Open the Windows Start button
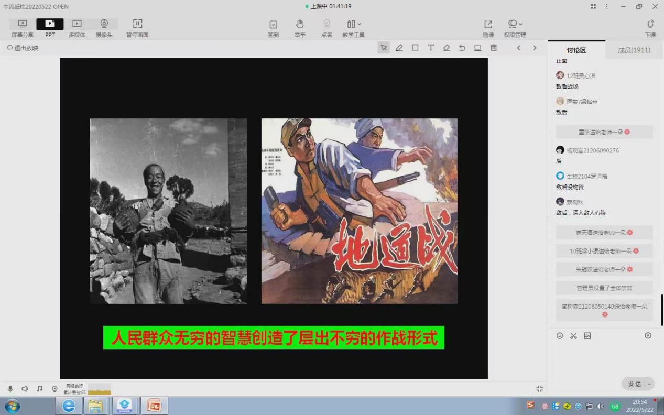664x415 pixels. (12, 406)
